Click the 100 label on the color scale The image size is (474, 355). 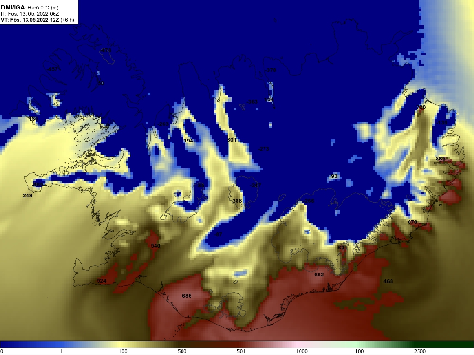coord(123,351)
